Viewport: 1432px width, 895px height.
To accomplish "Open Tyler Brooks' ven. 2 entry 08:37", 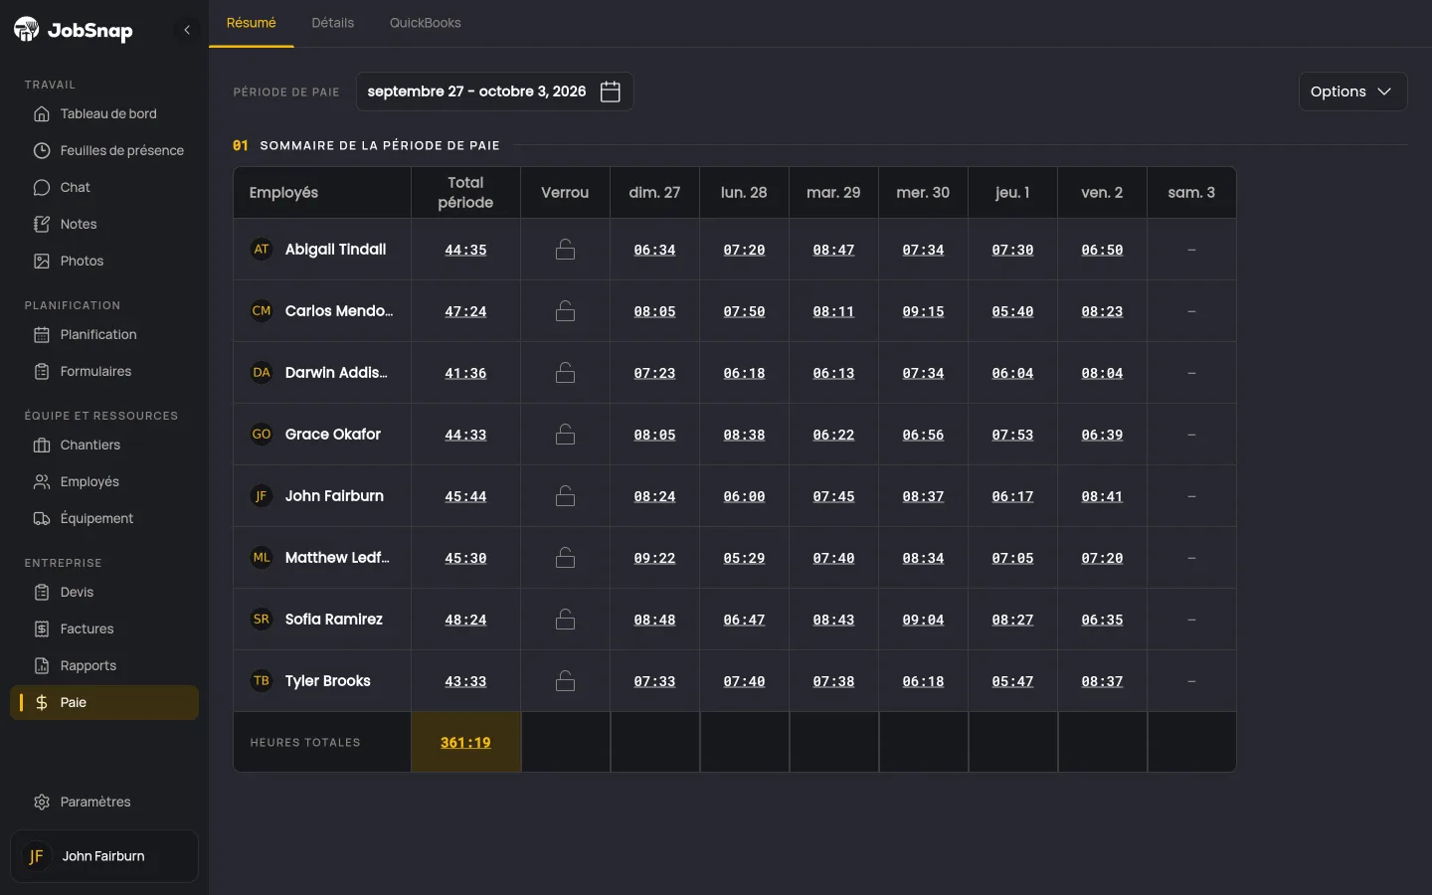I will [1102, 681].
